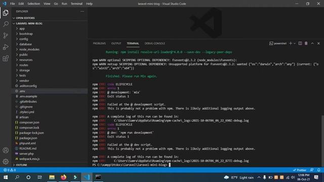Open Firefox from the taskbar
The image size is (324, 182).
coord(63,177)
